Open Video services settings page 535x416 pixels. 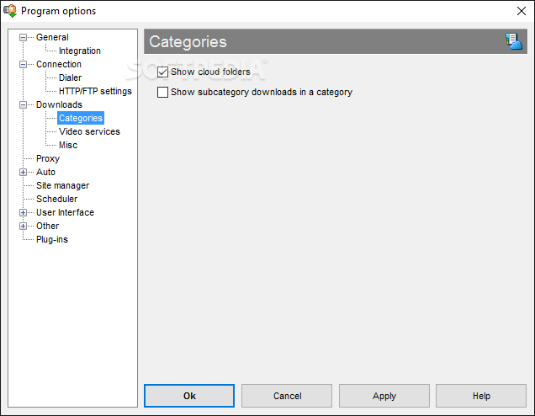[89, 131]
